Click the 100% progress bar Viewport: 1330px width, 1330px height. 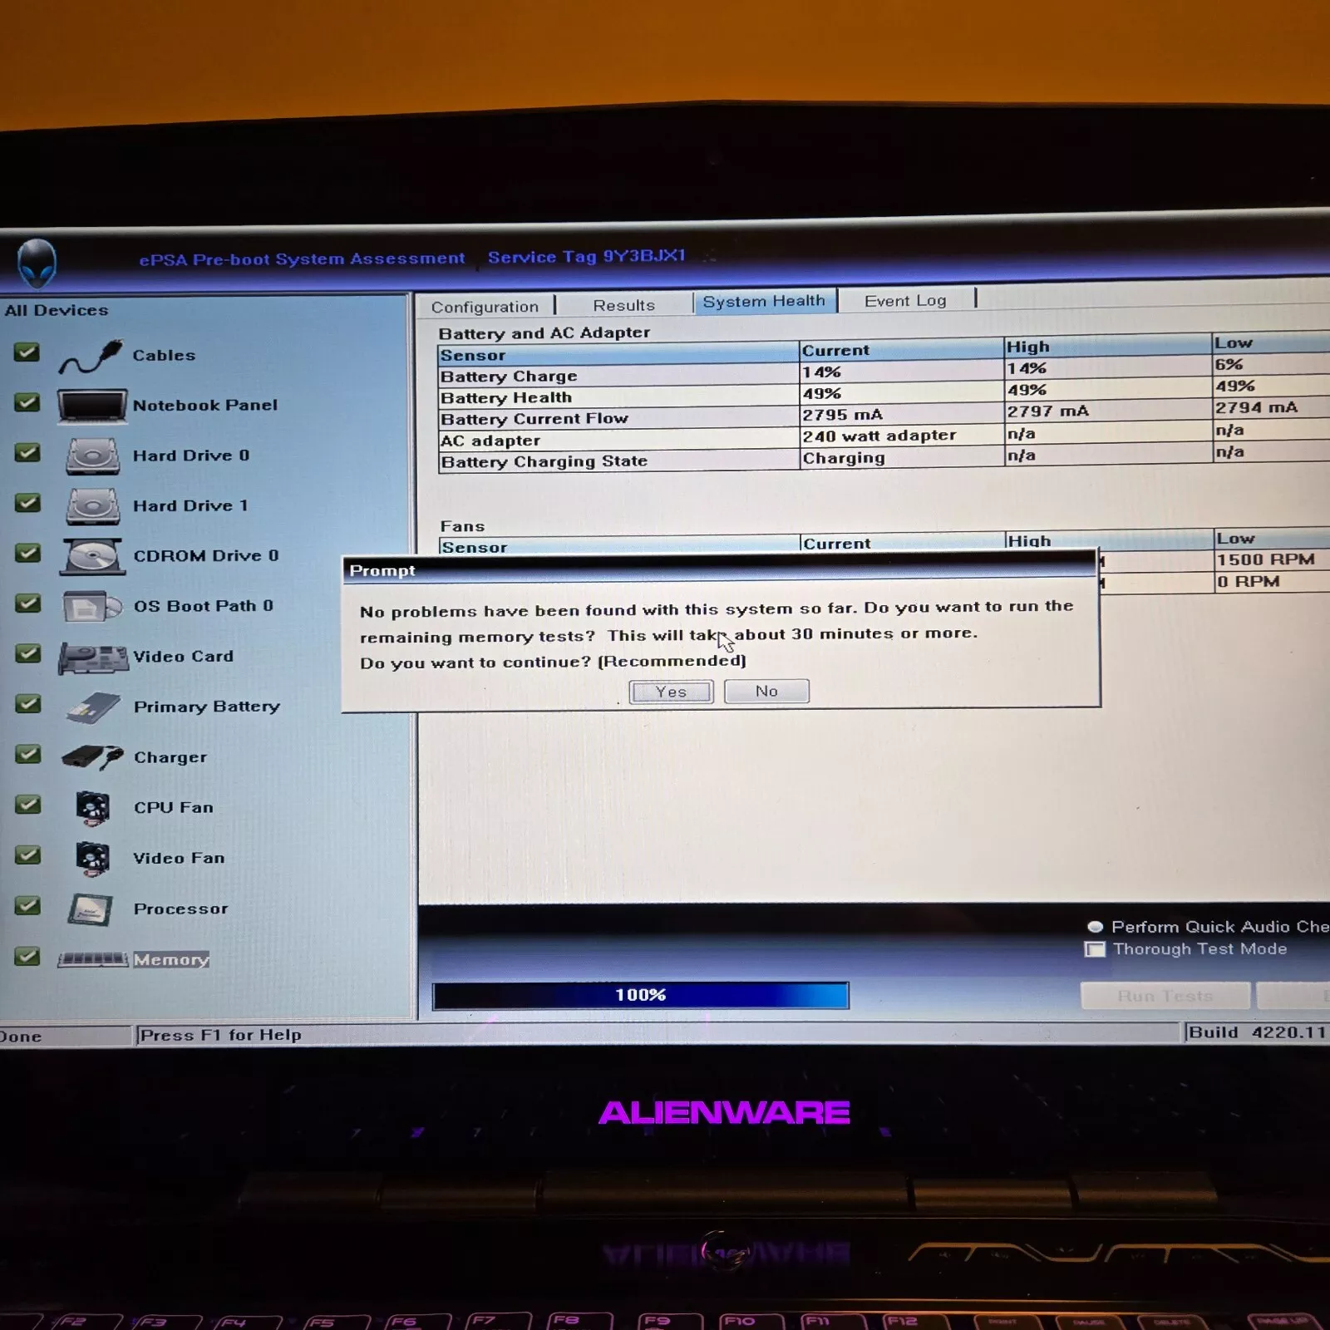[641, 995]
